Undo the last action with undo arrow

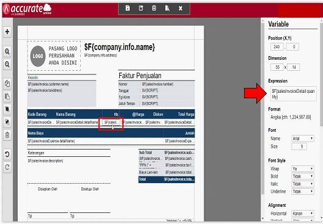tap(7, 154)
